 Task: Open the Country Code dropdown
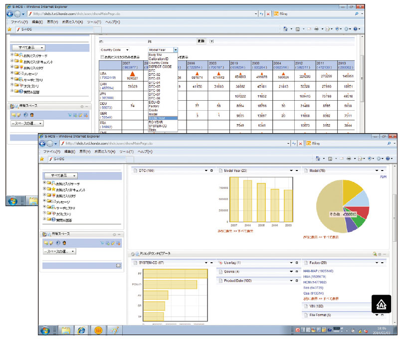coord(127,50)
